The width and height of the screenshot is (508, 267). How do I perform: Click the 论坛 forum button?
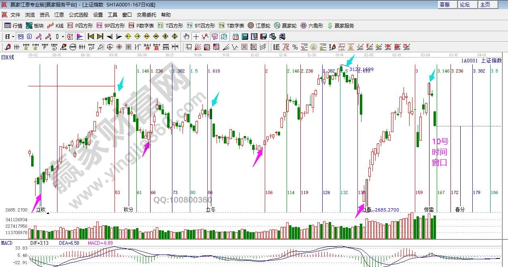pyautogui.click(x=465, y=4)
